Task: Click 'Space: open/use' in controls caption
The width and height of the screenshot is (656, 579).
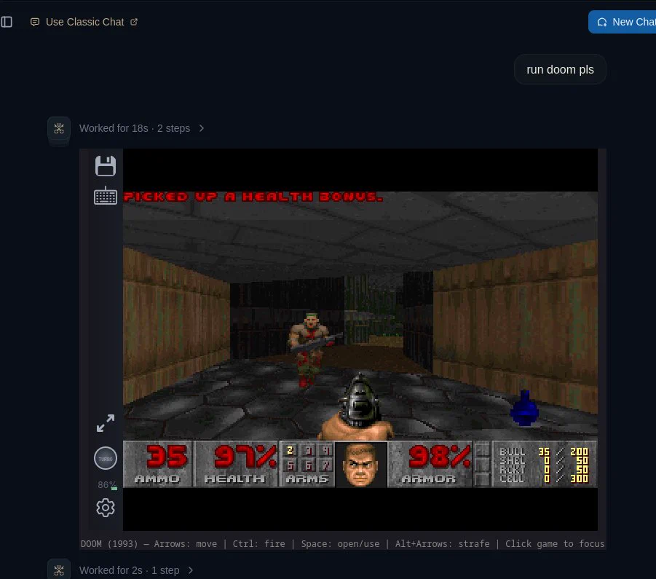Action: point(340,543)
